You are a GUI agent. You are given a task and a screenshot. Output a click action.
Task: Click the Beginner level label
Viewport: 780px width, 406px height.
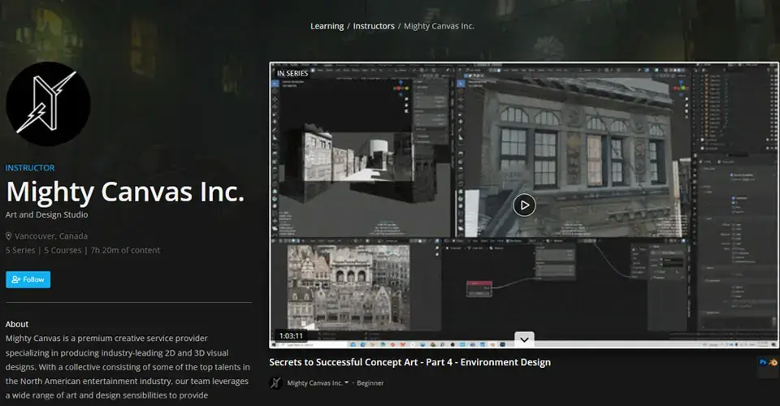370,383
